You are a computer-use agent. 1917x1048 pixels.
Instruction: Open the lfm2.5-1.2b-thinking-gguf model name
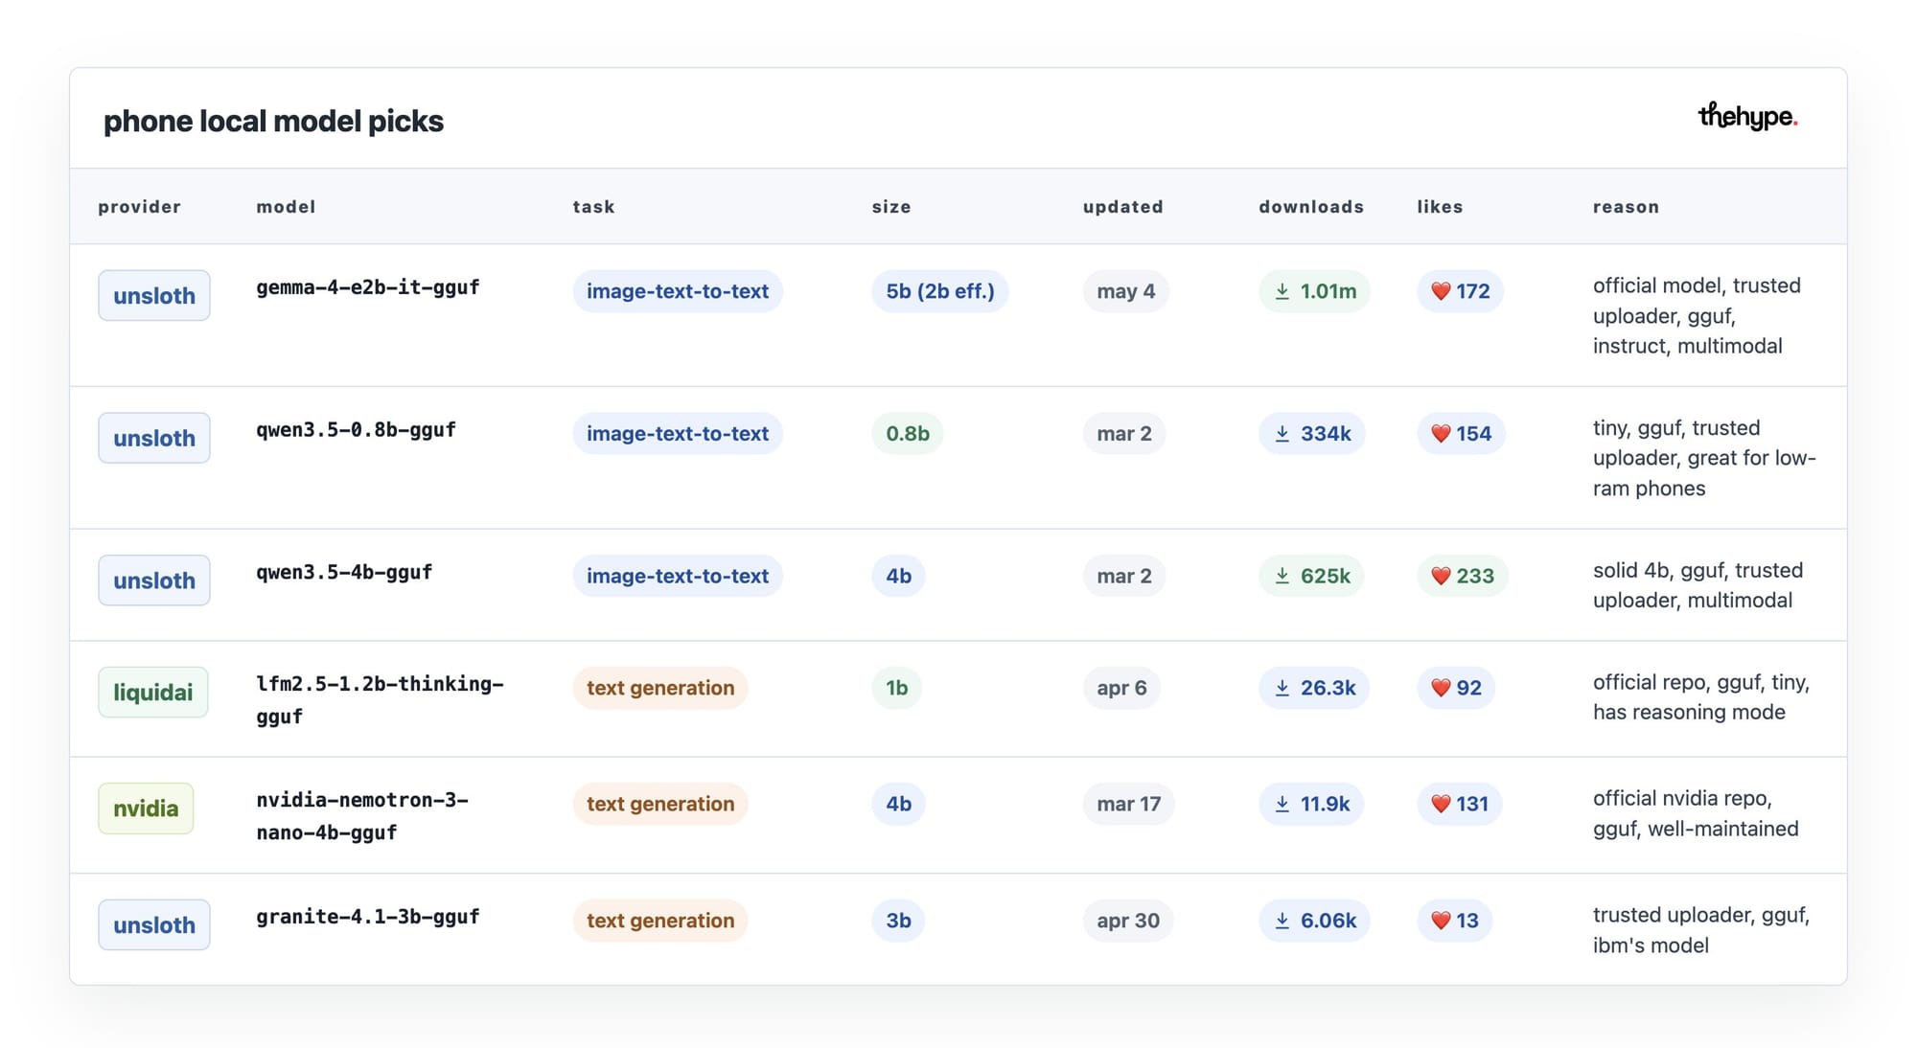380,700
